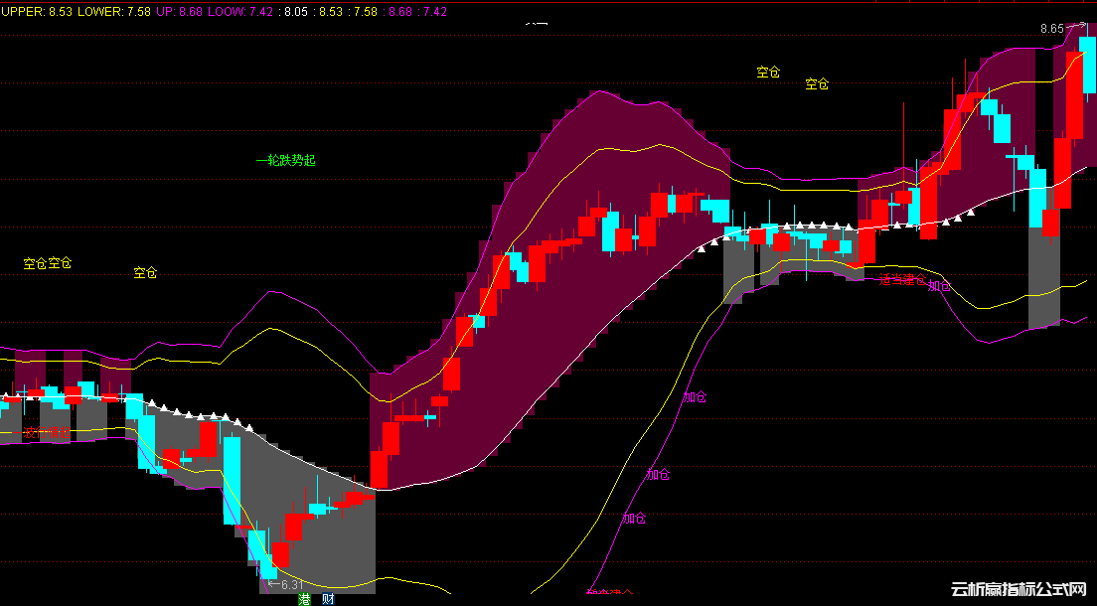1097x606 pixels.
Task: Click the green 一轮跌势起 annotation
Action: pos(285,160)
